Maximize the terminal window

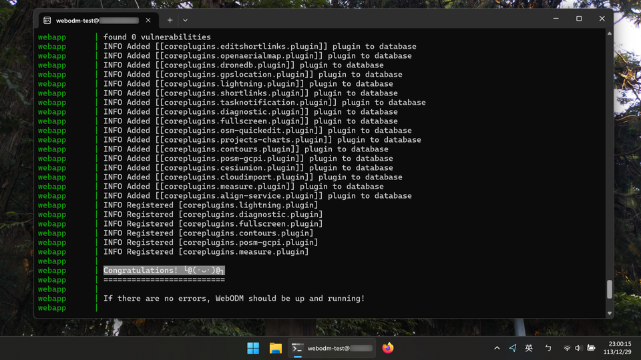[579, 19]
